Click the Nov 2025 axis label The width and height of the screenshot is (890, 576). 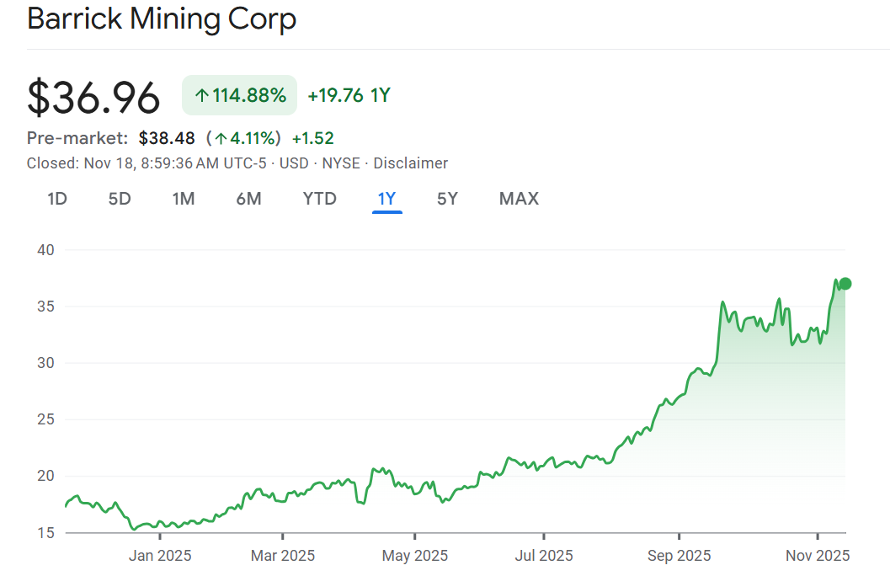817,556
